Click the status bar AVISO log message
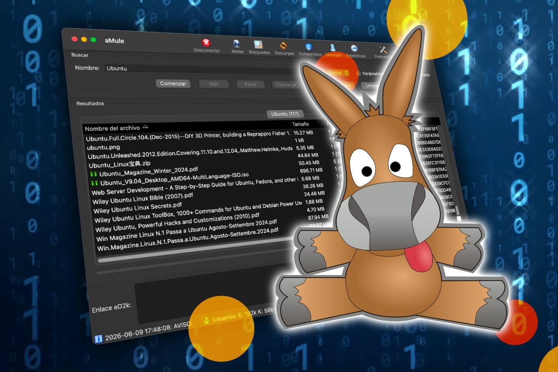This screenshot has width=558, height=372. (148, 331)
